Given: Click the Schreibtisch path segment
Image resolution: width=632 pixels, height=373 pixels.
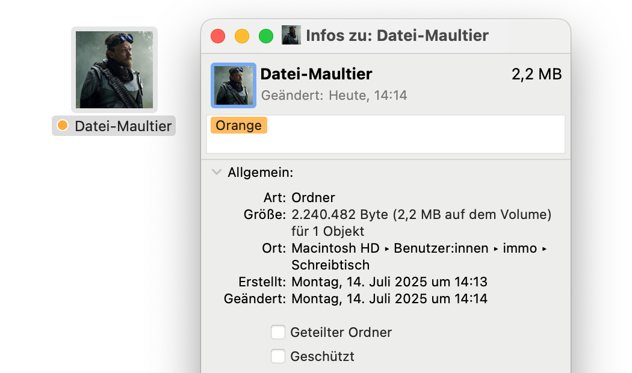Looking at the screenshot, I should pos(330,265).
